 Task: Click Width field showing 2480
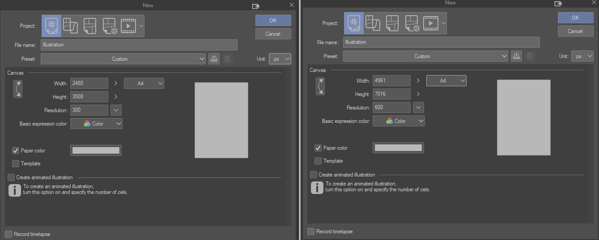(x=89, y=83)
